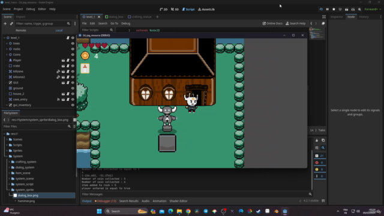Open the Editor menu
The width and height of the screenshot is (384, 216).
(x=42, y=9)
